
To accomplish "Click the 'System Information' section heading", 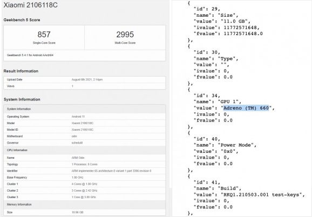I will 22,99.
